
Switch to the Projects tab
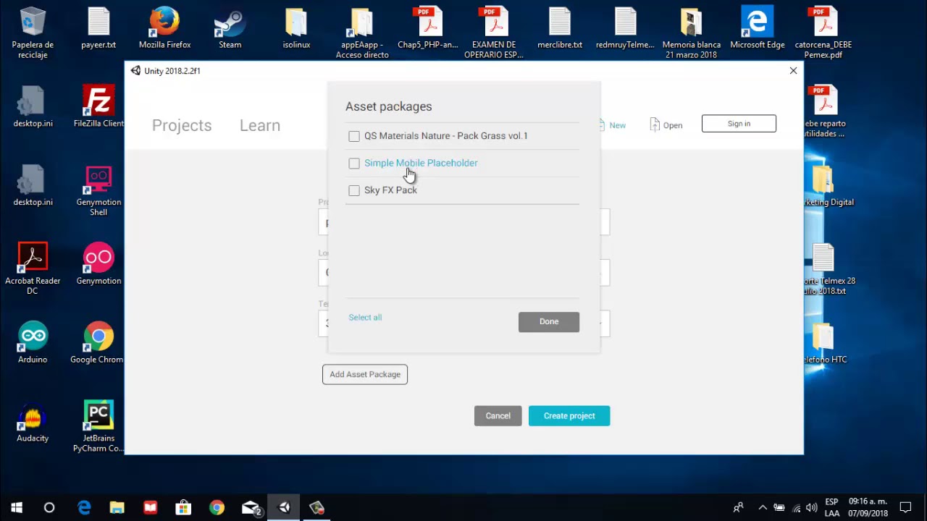(x=182, y=125)
